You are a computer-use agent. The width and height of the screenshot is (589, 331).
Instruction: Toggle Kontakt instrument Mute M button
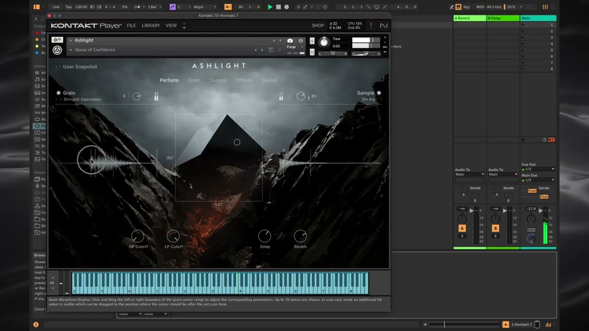click(x=312, y=52)
